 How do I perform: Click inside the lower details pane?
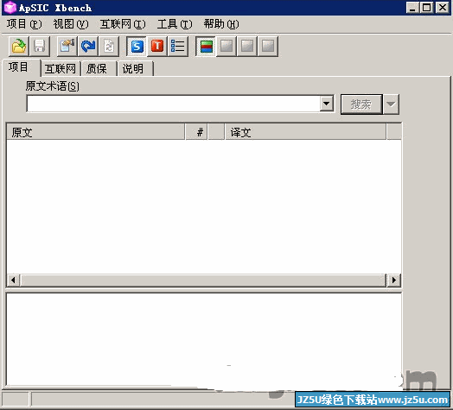[x=204, y=339]
